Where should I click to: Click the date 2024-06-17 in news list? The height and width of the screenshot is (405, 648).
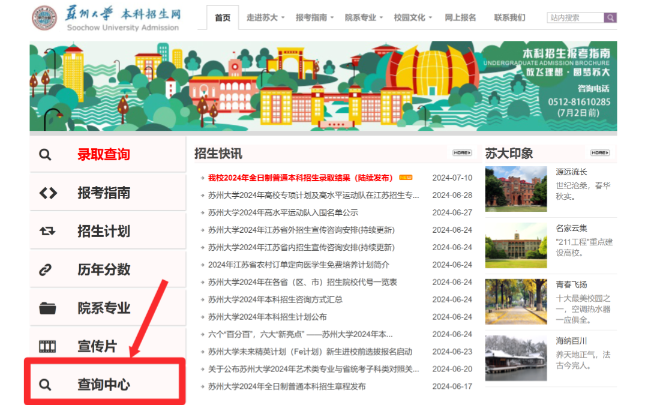452,386
